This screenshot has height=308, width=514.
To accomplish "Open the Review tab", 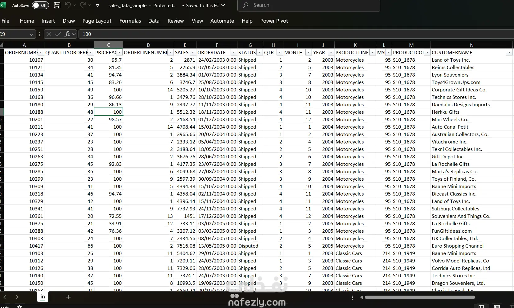I will (x=176, y=21).
